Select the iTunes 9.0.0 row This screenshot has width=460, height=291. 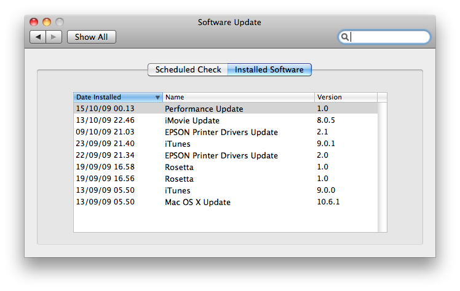point(226,190)
